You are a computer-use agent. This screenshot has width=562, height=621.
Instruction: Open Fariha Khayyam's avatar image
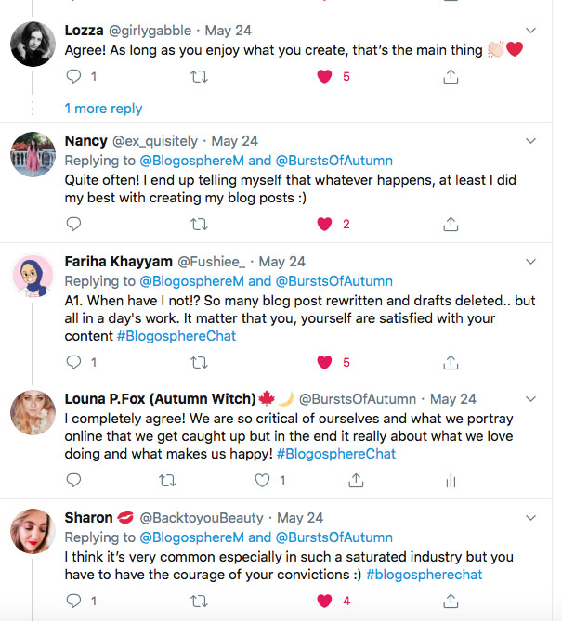33,278
